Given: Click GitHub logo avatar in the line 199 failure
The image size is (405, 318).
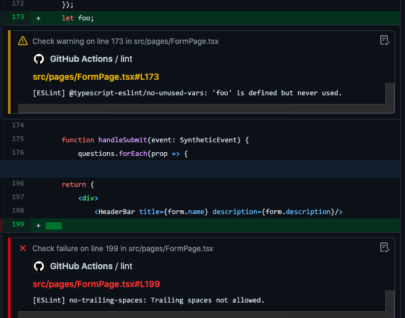Looking at the screenshot, I should [39, 266].
